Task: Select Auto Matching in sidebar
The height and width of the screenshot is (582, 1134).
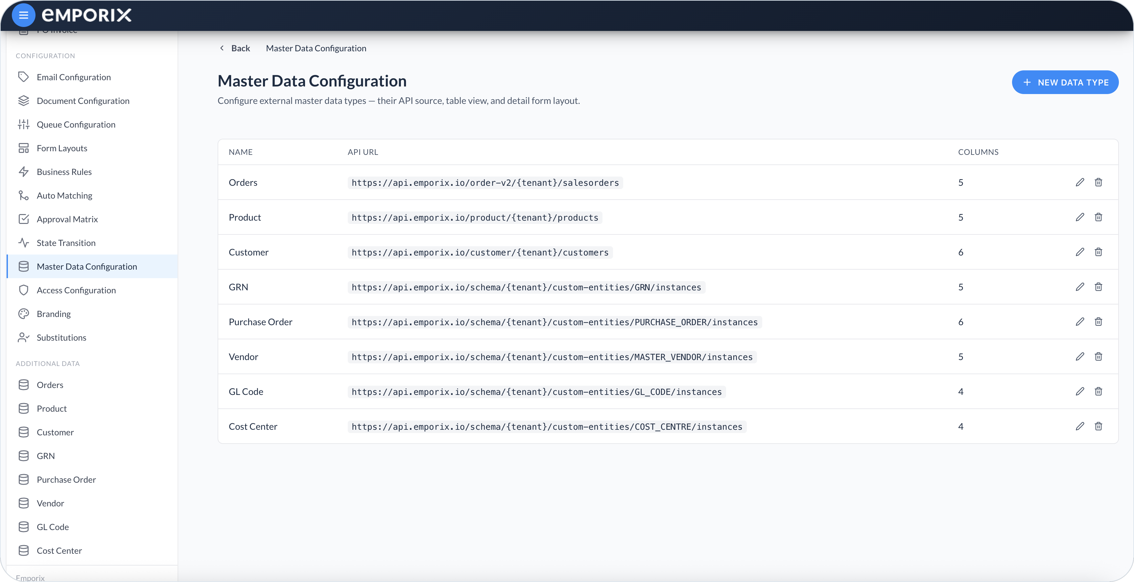Action: (92, 195)
